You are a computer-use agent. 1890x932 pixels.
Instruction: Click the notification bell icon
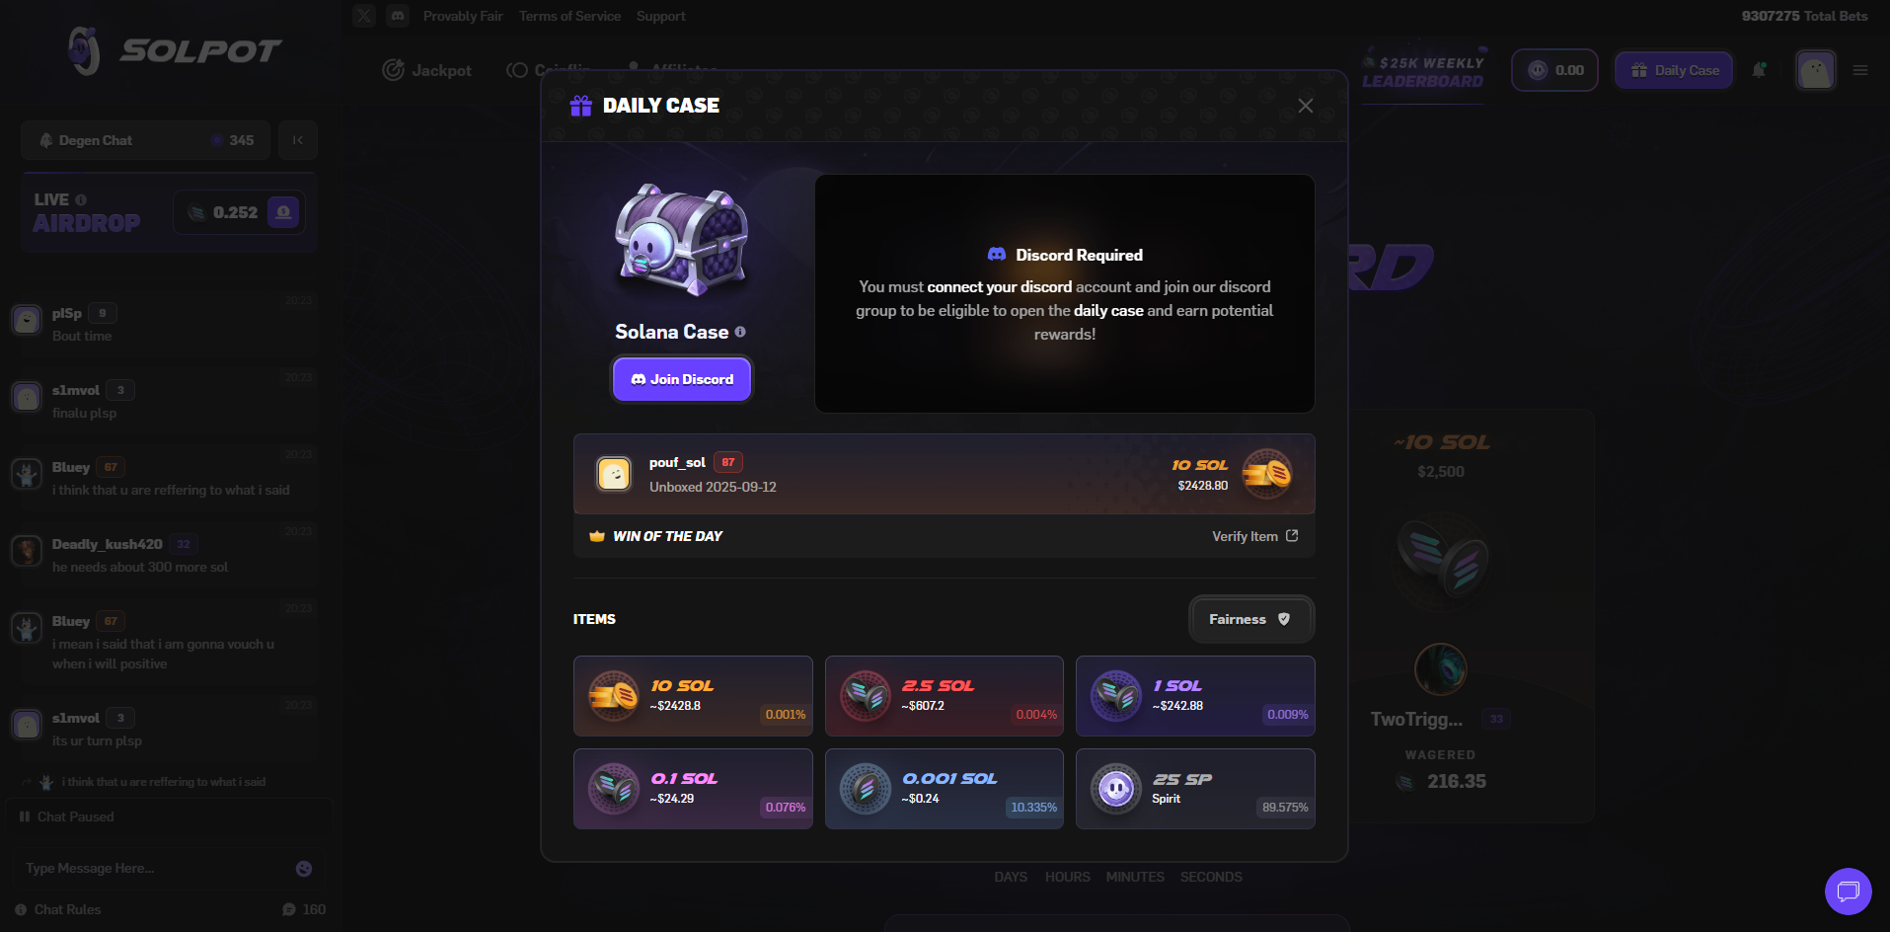click(x=1759, y=70)
